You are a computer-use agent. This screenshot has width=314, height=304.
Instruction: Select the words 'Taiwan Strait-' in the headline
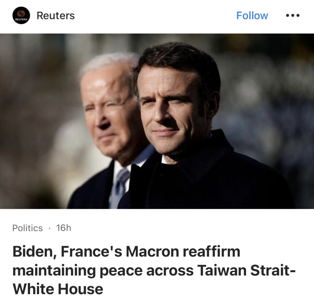[247, 270]
